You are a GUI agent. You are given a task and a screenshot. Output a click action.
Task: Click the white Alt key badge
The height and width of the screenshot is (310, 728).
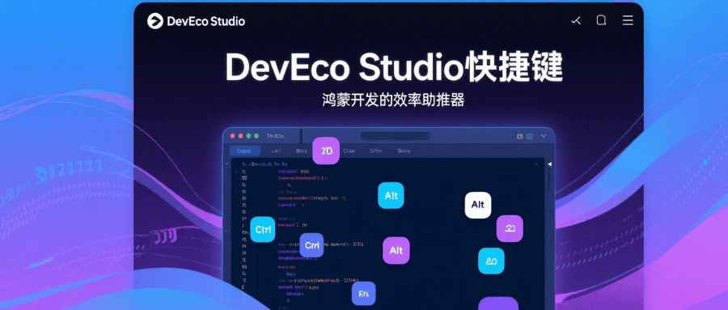tap(478, 205)
